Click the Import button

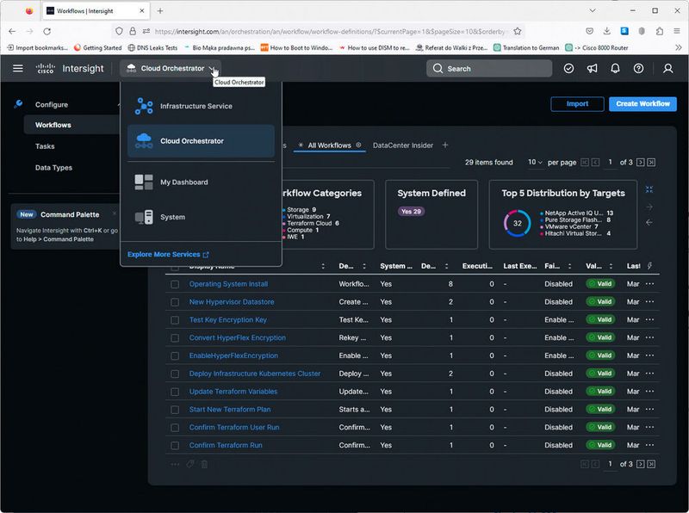pos(577,103)
